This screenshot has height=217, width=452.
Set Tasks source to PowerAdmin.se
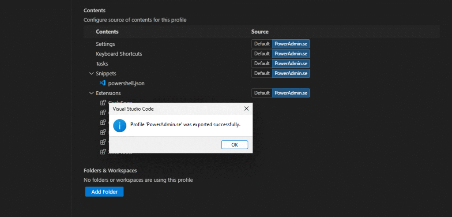(x=291, y=64)
